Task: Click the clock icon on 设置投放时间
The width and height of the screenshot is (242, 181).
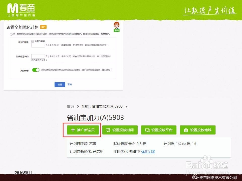Action: [109, 130]
